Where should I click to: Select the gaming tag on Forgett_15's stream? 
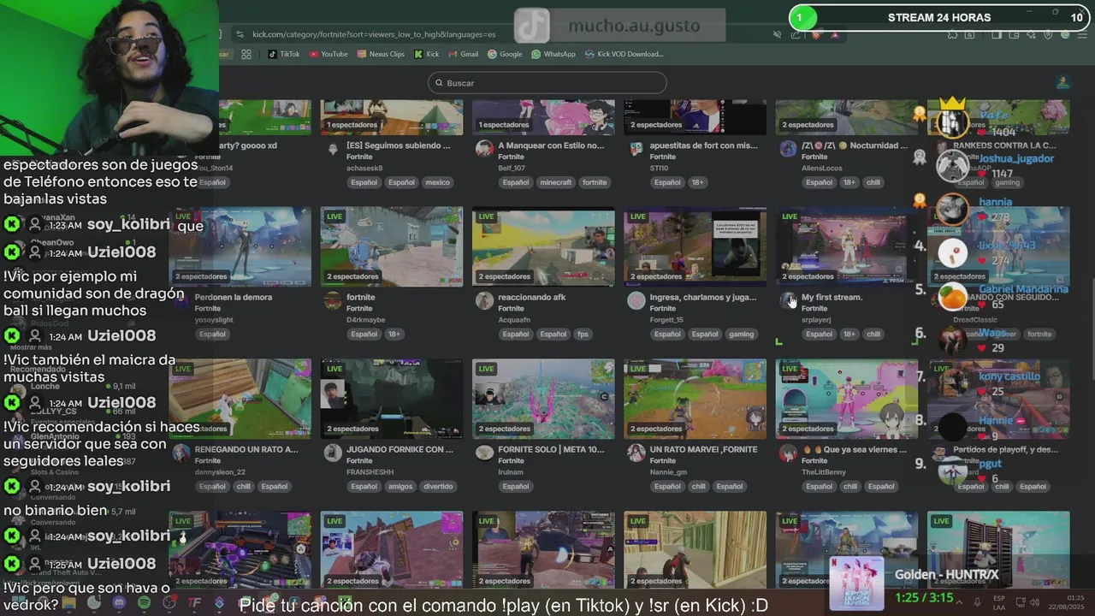click(x=741, y=335)
